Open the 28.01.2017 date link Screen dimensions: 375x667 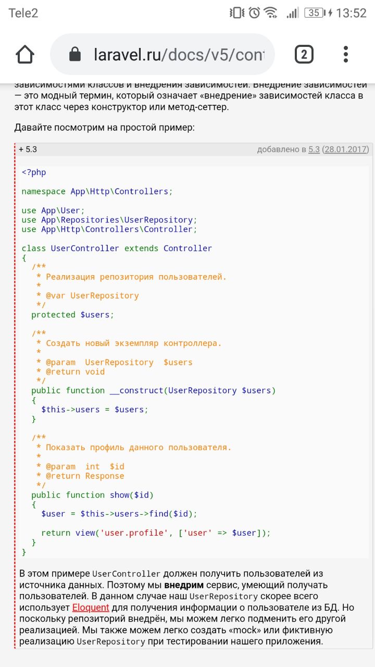[346, 150]
